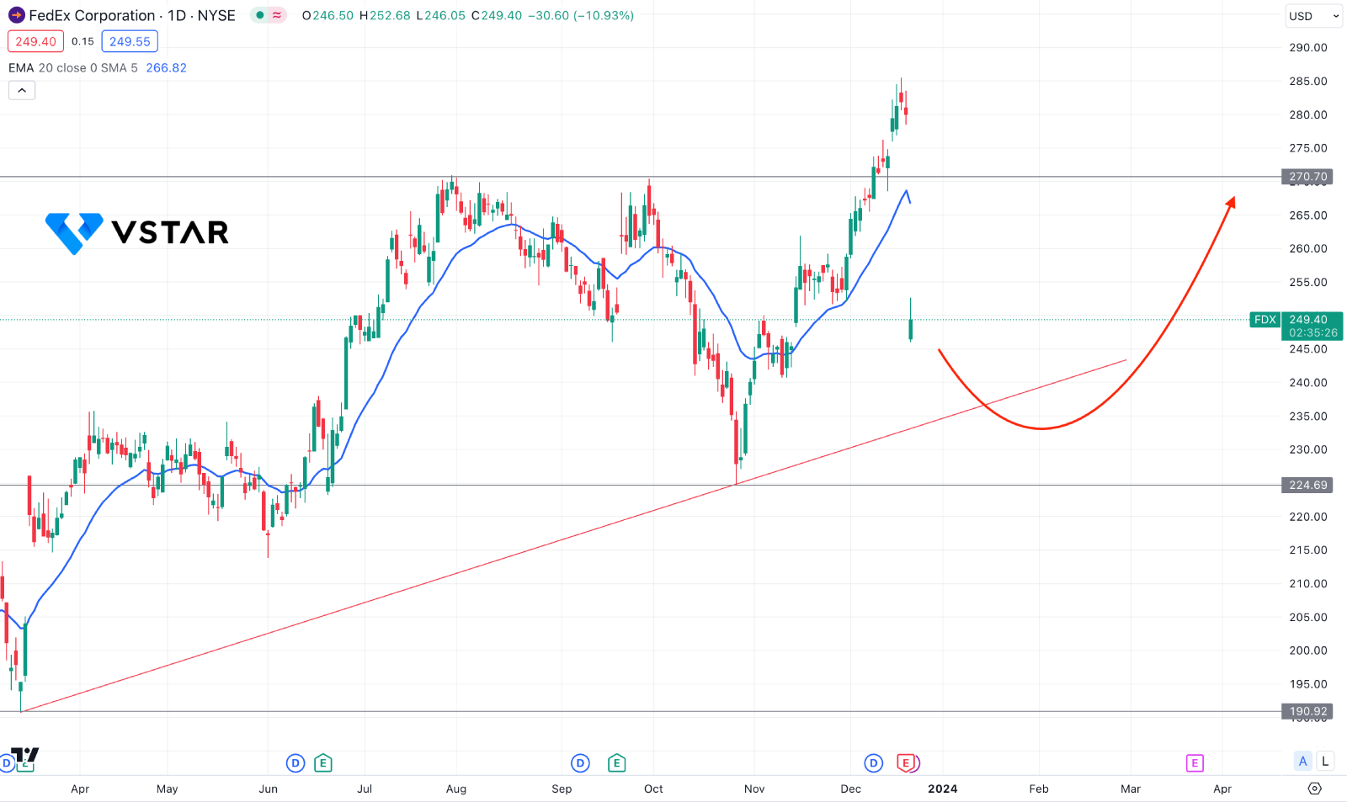Click the 260.00 price axis label
The height and width of the screenshot is (802, 1347).
(1308, 249)
